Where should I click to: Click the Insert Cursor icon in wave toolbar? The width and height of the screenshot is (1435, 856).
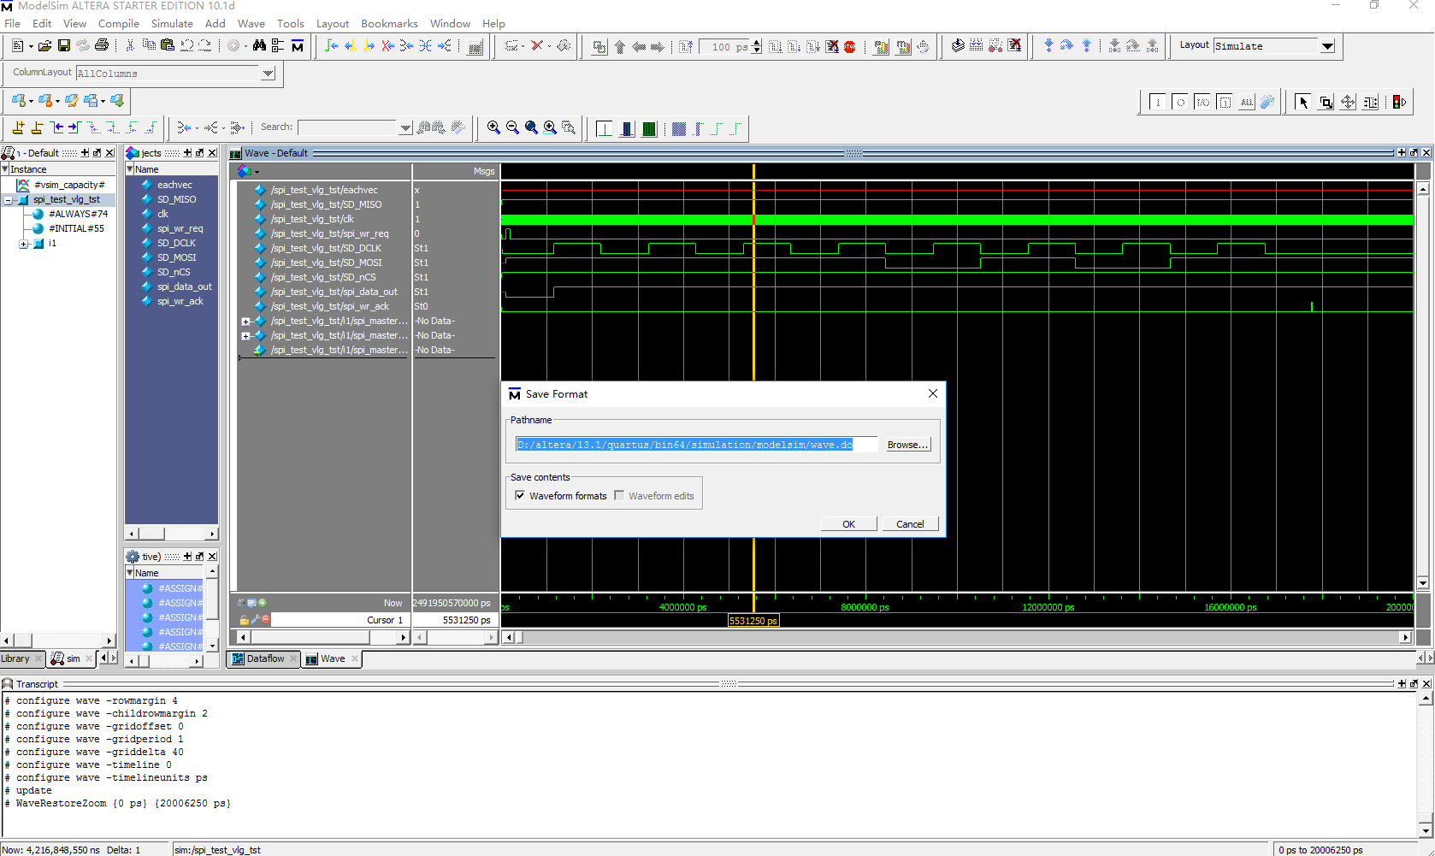[x=18, y=127]
